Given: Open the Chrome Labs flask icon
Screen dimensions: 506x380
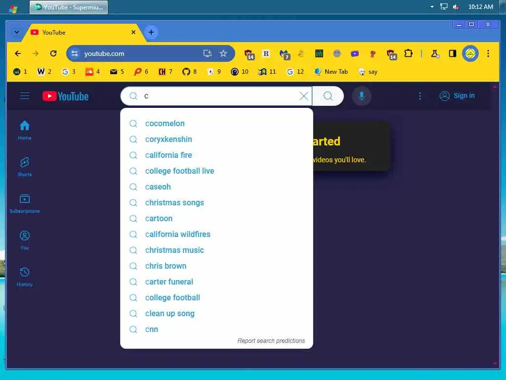Looking at the screenshot, I should click(x=435, y=53).
